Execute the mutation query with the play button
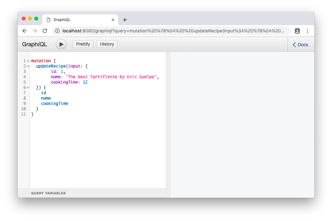Screen dimensions: 332x221 tap(61, 44)
